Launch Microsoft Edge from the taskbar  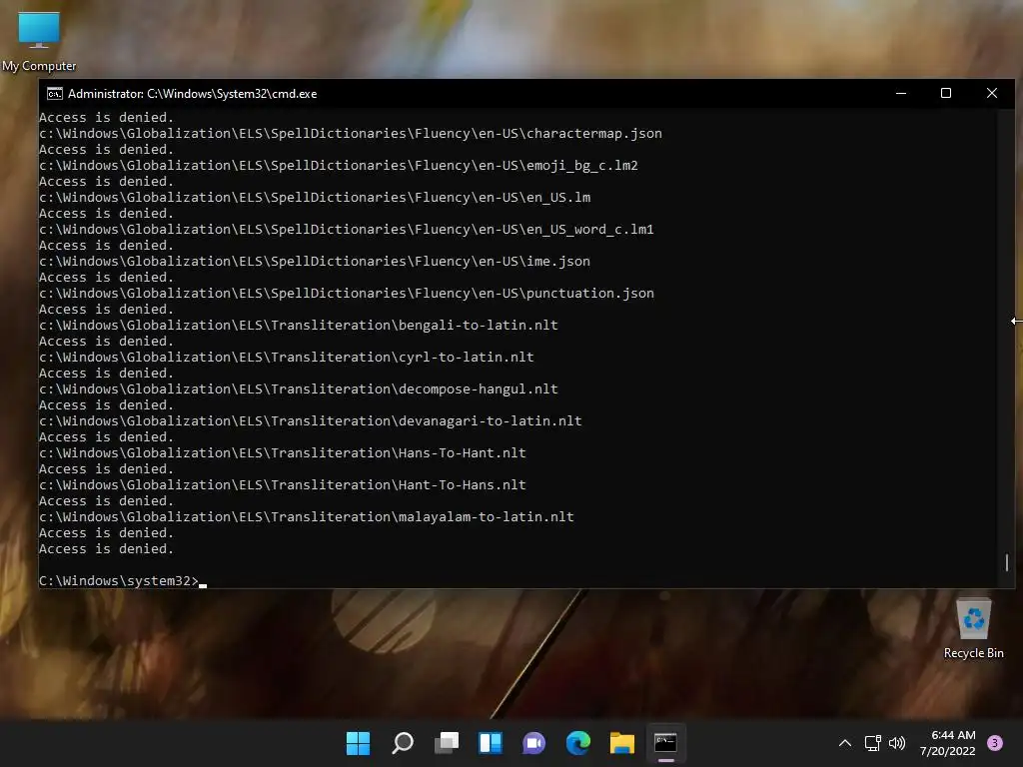(x=578, y=743)
